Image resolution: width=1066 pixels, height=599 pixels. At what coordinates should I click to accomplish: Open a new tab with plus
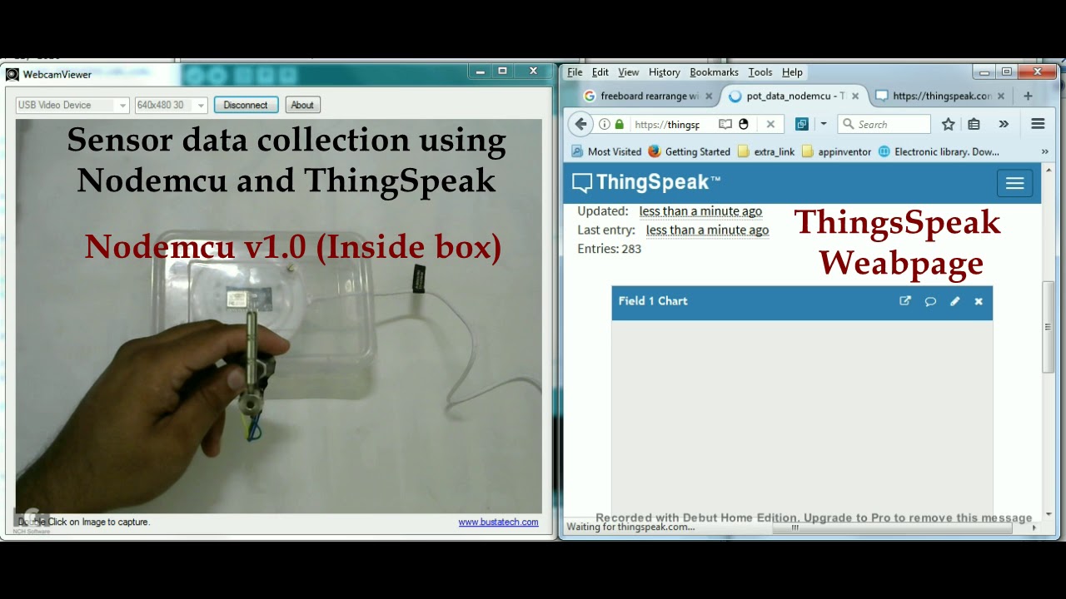[x=1028, y=96]
